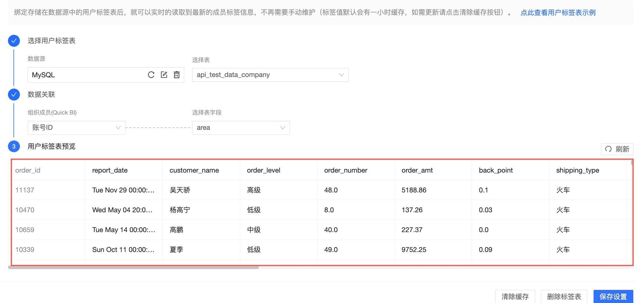This screenshot has height=303, width=637.
Task: Click the checkmark icon beside 数据关联
Action: [x=13, y=95]
